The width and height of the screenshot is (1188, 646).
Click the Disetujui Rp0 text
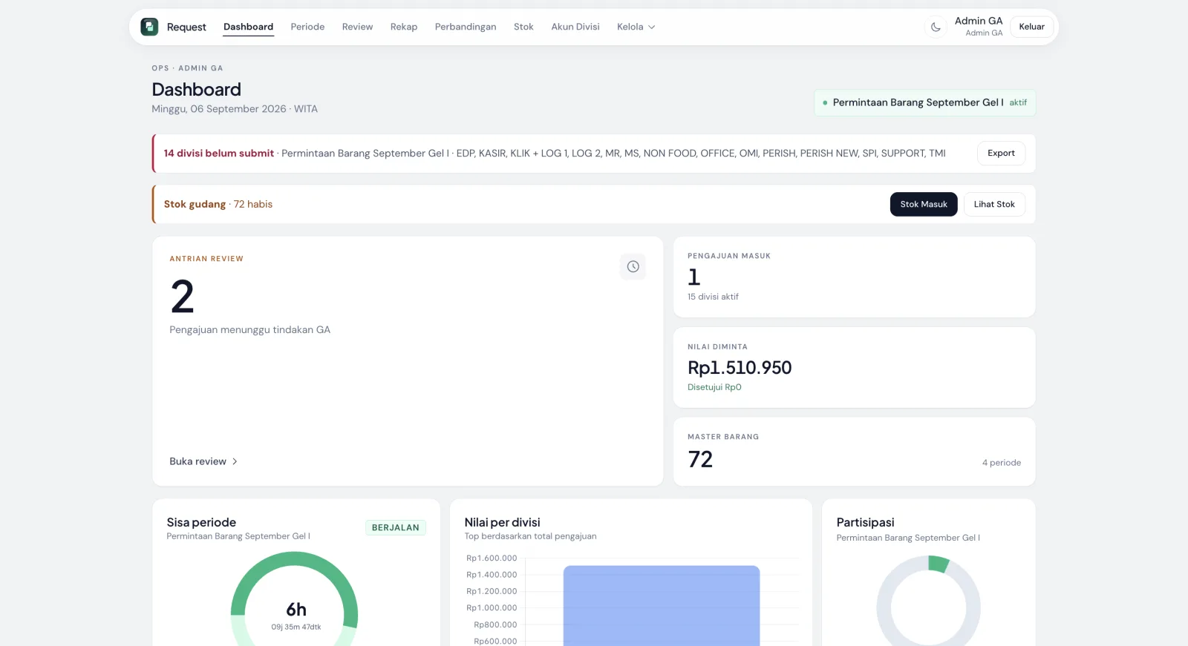point(714,387)
